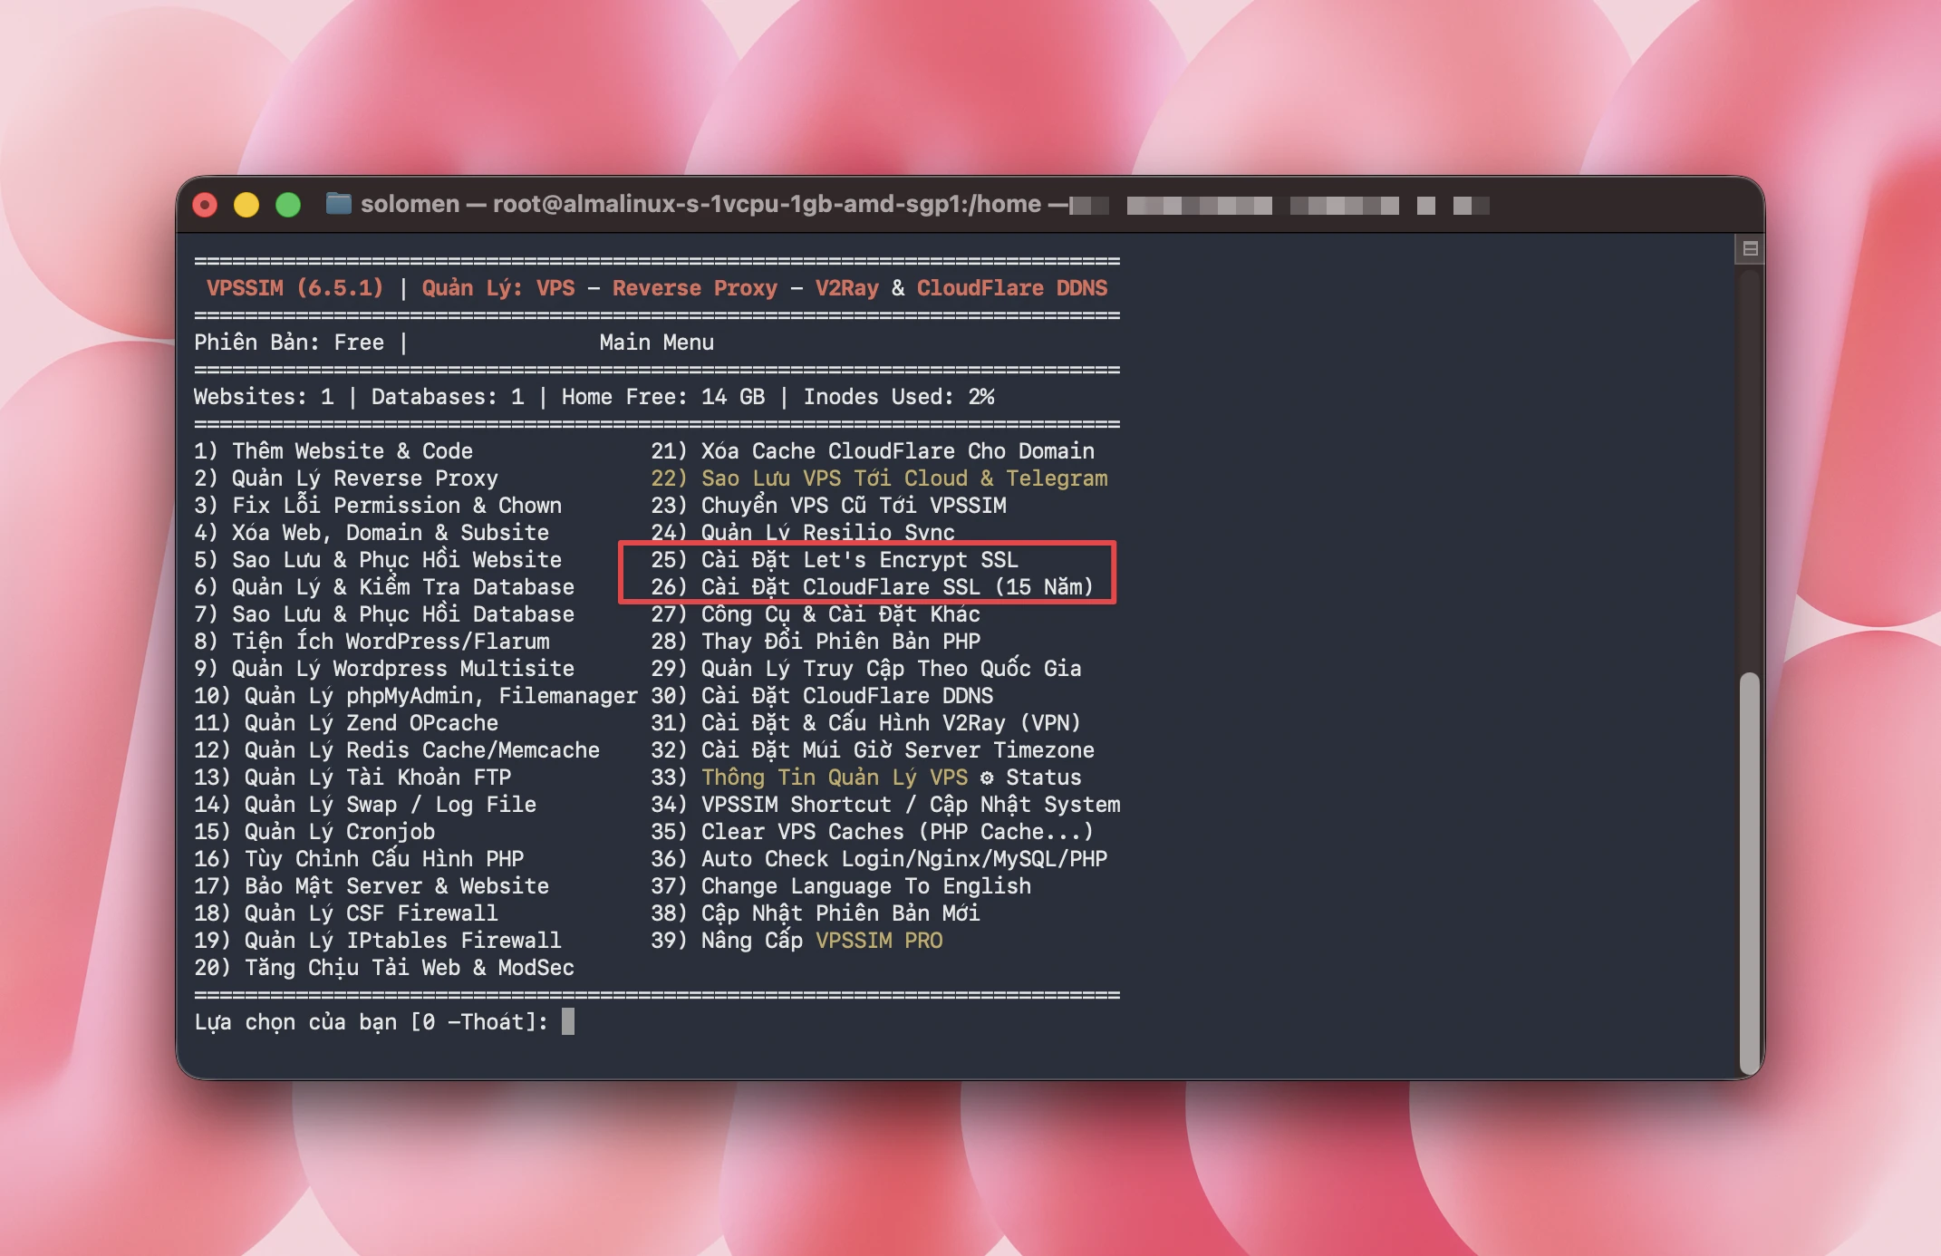Screen dimensions: 1941x1256
Task: Click '39) Nâng Cấp VPSSIM PRO' line
Action: (x=797, y=941)
